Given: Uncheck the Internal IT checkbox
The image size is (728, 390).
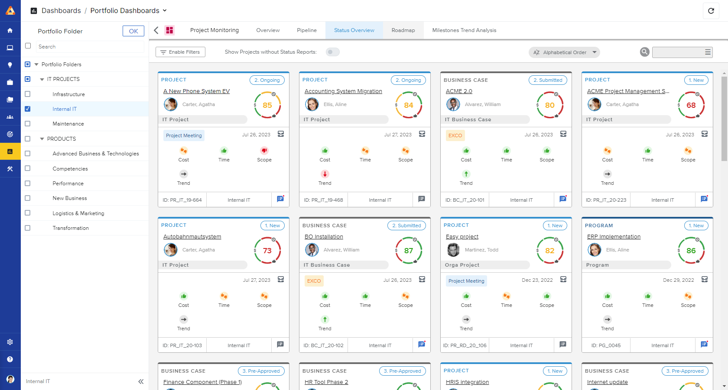Looking at the screenshot, I should (x=28, y=109).
